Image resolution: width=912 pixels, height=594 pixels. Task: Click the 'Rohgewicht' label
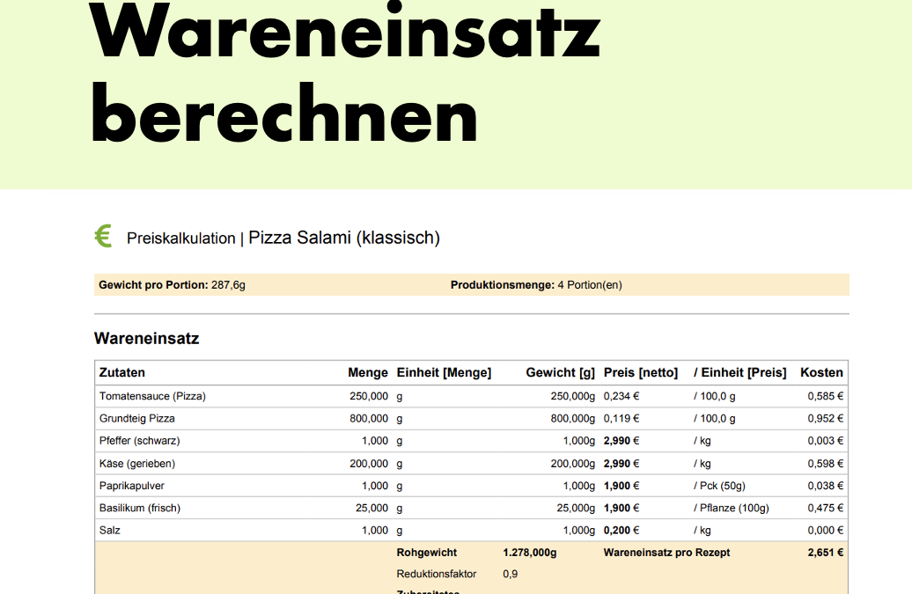click(427, 553)
